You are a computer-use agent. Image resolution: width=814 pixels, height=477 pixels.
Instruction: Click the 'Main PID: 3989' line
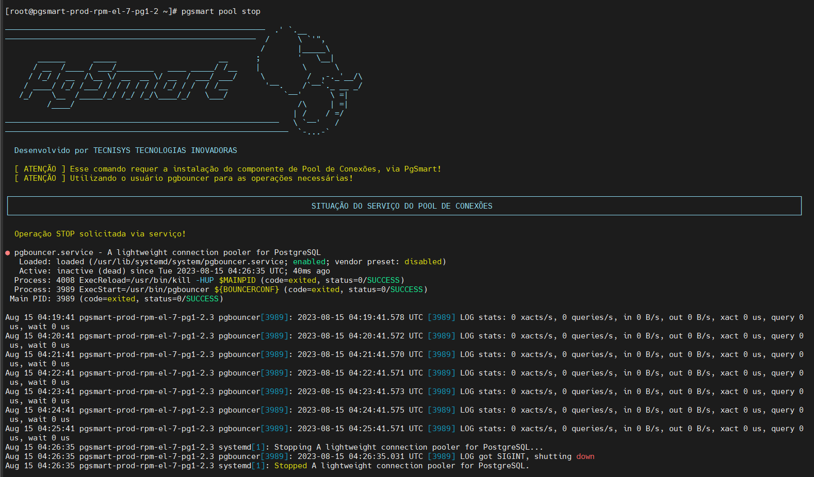click(x=117, y=299)
